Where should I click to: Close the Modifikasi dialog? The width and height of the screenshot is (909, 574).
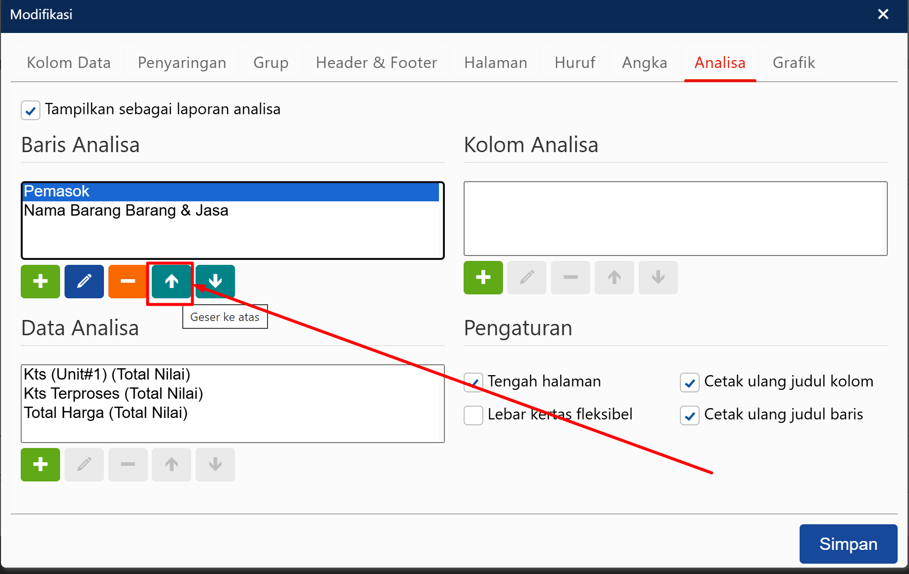883,14
